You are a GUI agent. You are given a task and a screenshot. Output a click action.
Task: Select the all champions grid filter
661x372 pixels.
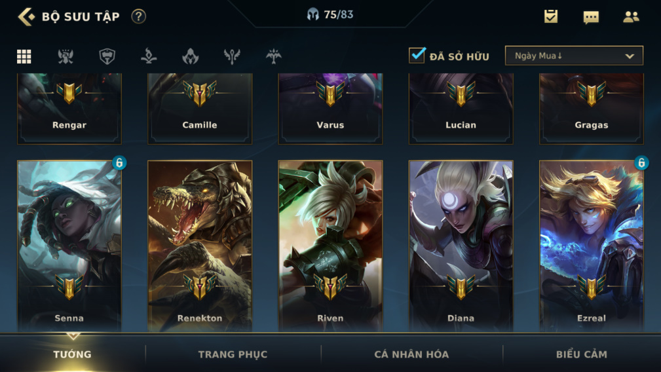(x=24, y=56)
